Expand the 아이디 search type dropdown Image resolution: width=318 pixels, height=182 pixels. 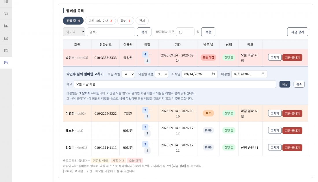coord(74,32)
